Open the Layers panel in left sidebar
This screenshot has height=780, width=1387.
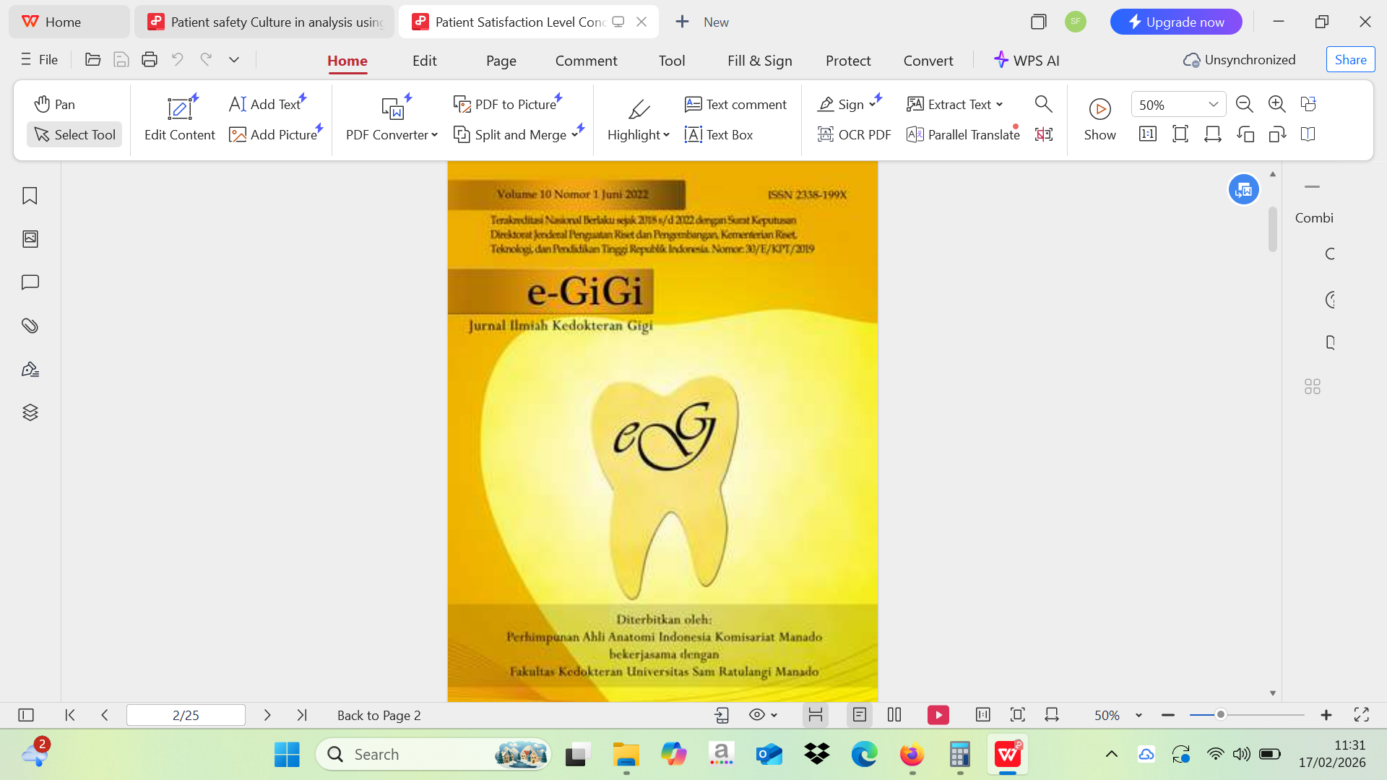[x=30, y=412]
